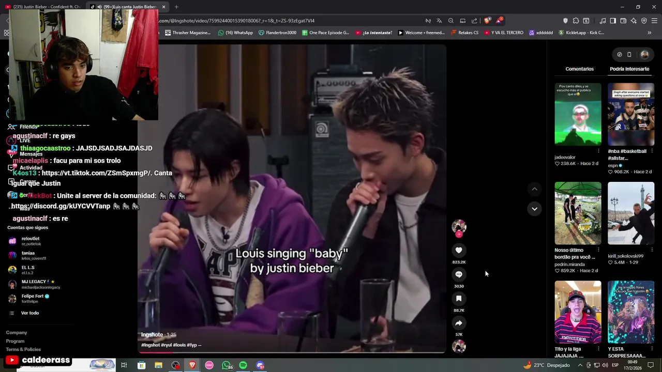Click the #lngshot hashtag in the caption
Screen dimensions: 662x372
150,345
